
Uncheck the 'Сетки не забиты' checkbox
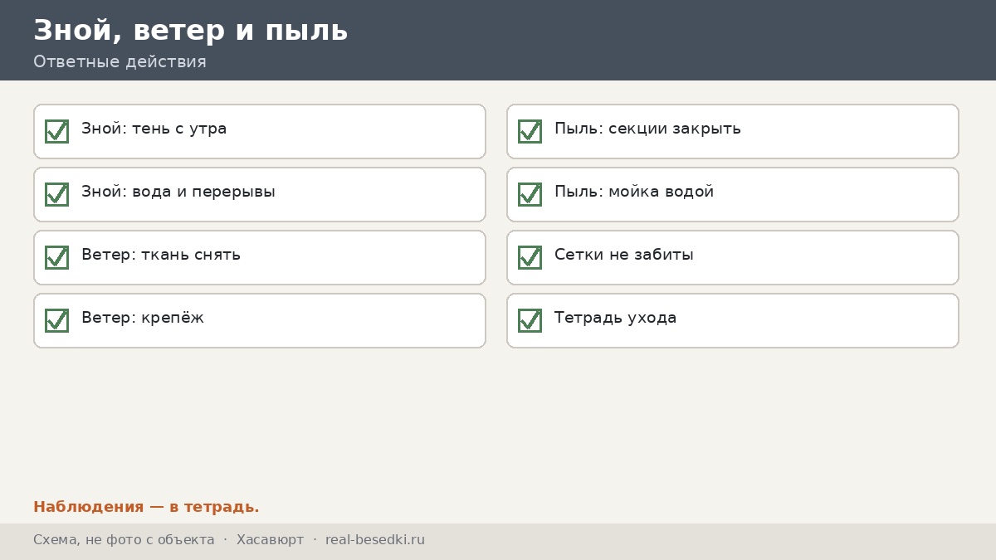click(530, 257)
